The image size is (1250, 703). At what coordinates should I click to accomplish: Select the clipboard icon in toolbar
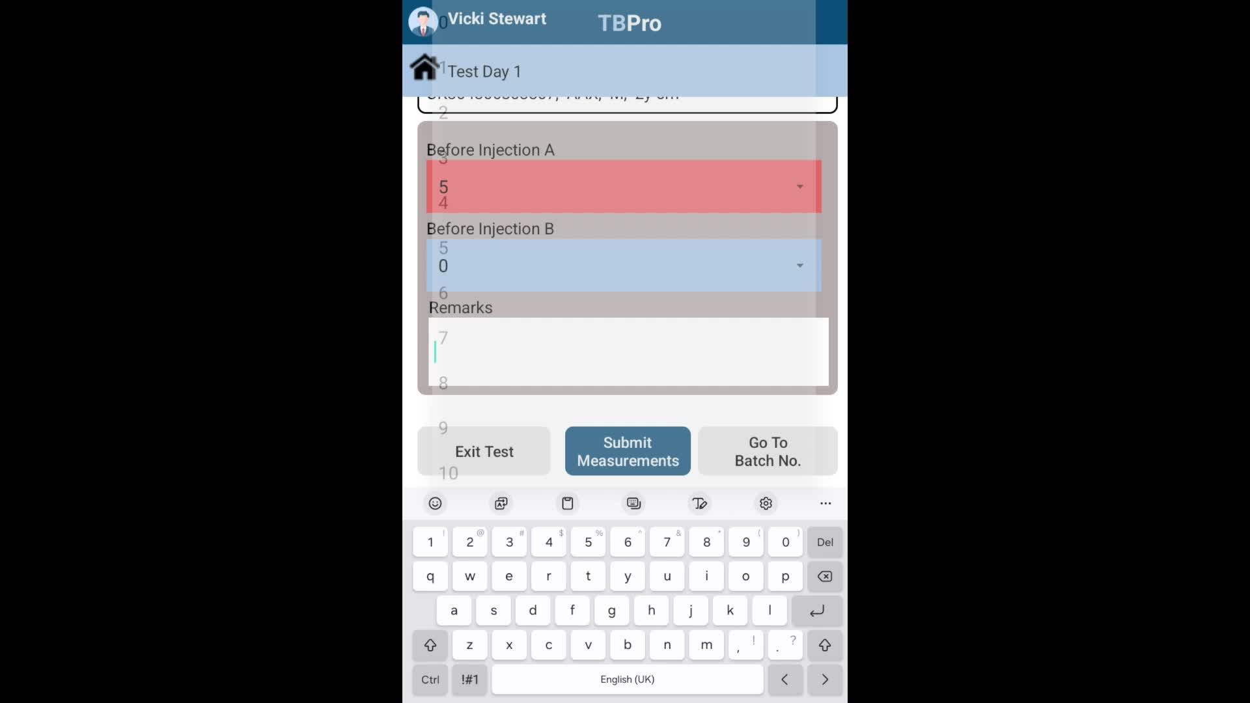click(566, 503)
